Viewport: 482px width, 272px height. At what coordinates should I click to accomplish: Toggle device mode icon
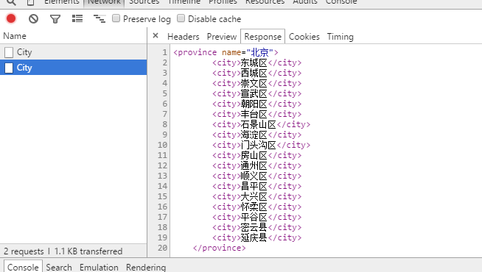(x=30, y=2)
